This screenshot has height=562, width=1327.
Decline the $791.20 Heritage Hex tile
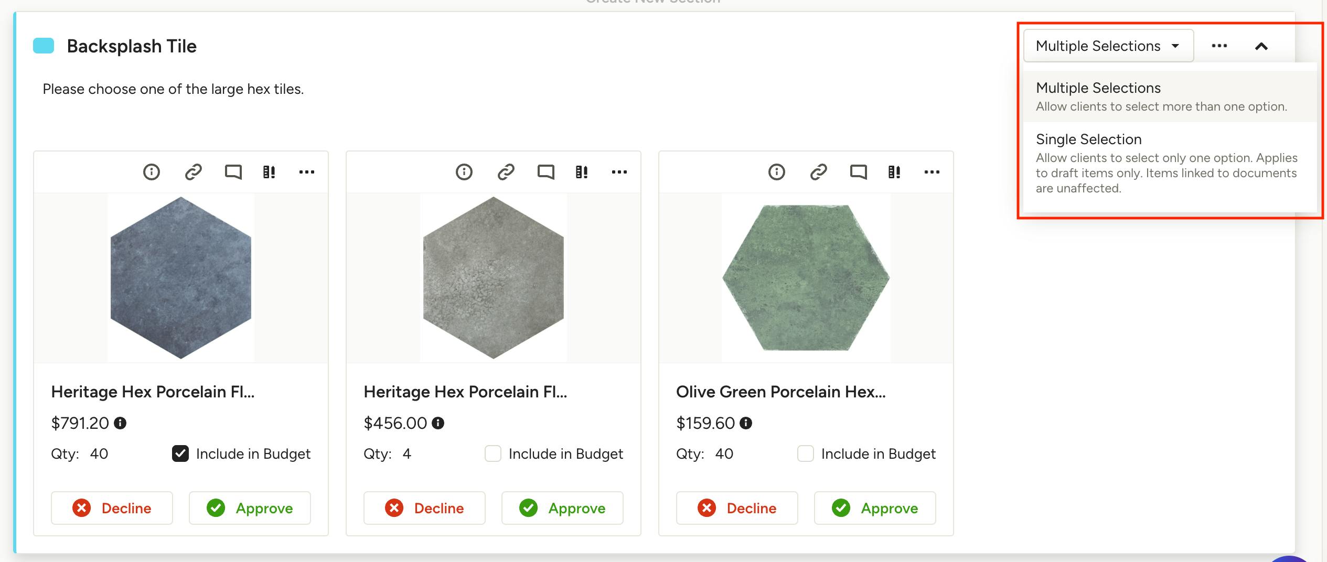tap(112, 508)
